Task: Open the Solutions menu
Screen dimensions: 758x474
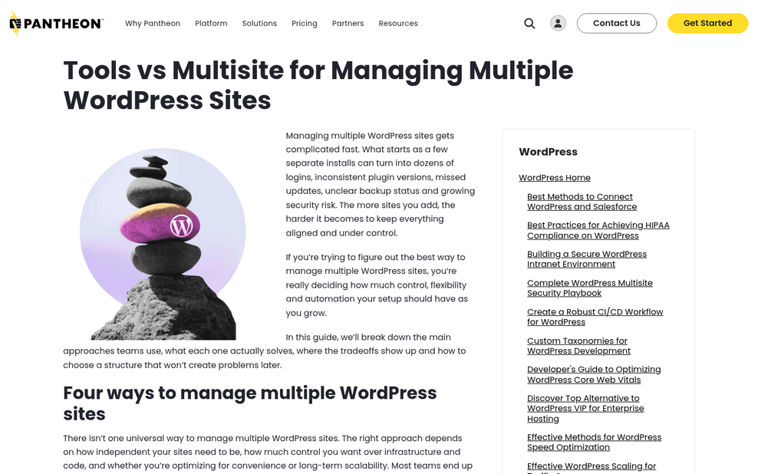Action: coord(259,23)
